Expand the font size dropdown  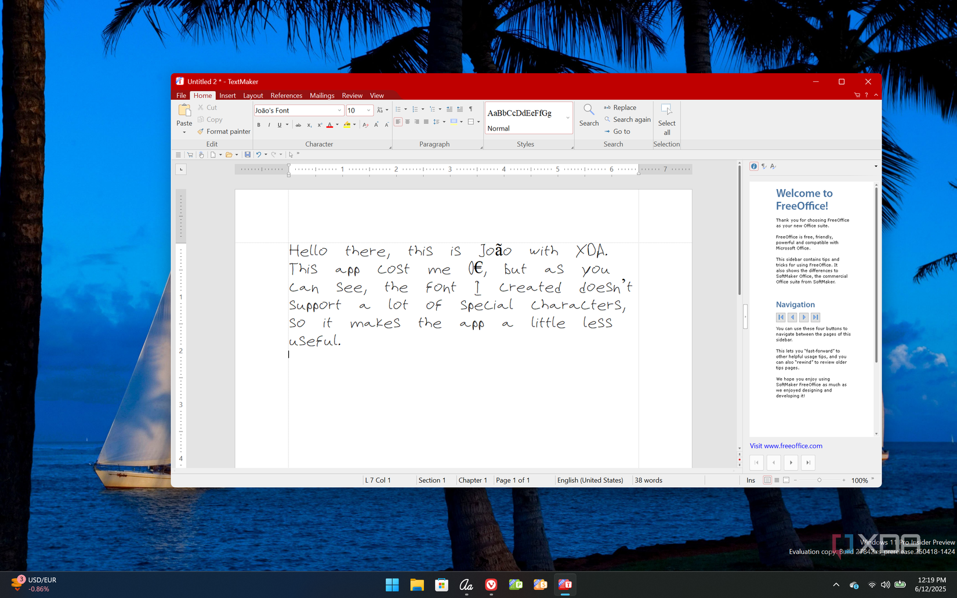368,110
